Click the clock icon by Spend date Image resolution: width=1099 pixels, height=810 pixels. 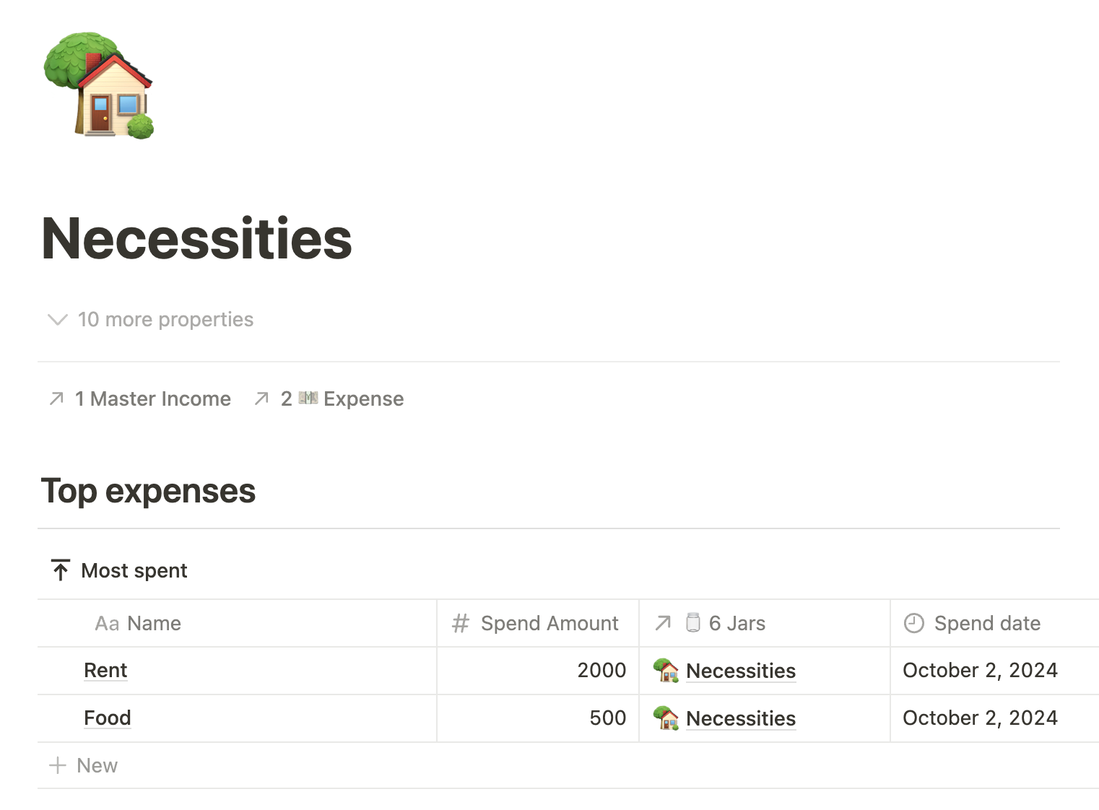(x=914, y=623)
